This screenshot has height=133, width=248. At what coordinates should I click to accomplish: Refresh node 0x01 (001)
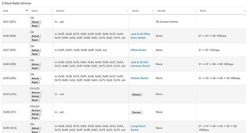[36, 22]
